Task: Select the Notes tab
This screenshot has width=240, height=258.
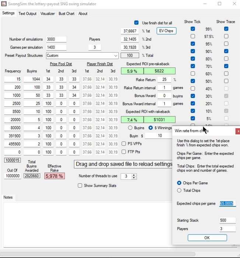Action: pyautogui.click(x=8, y=197)
